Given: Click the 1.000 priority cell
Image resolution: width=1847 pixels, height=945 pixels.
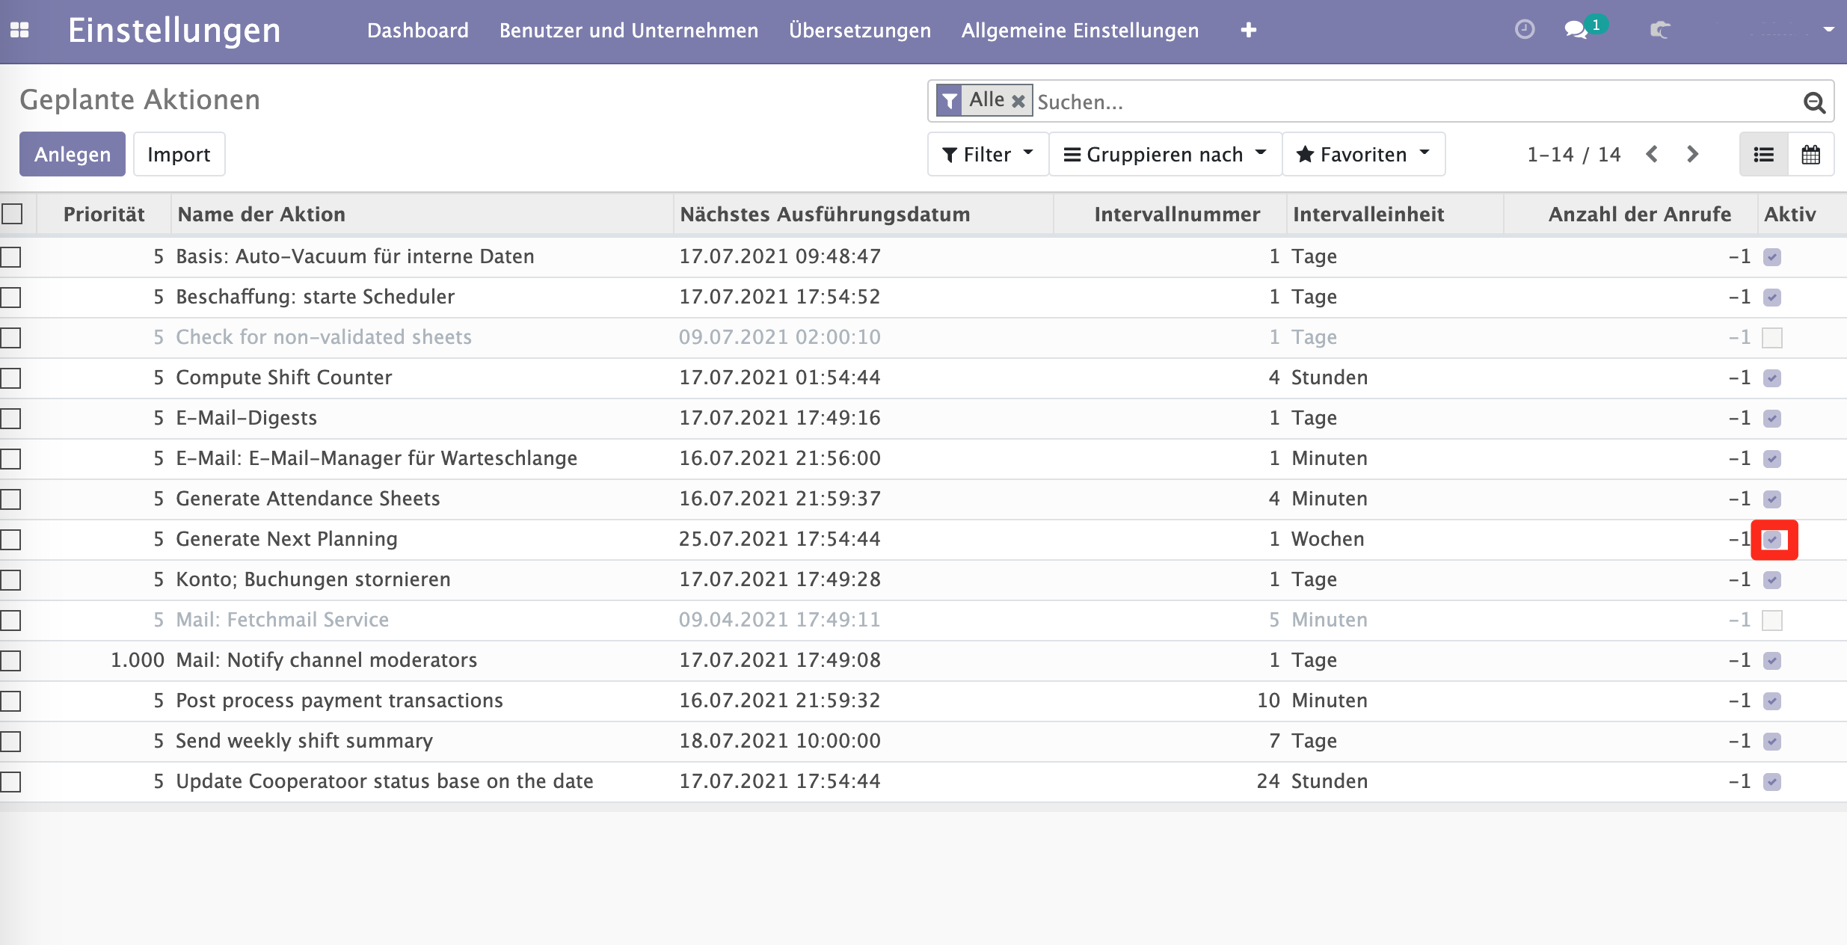Looking at the screenshot, I should (x=138, y=660).
